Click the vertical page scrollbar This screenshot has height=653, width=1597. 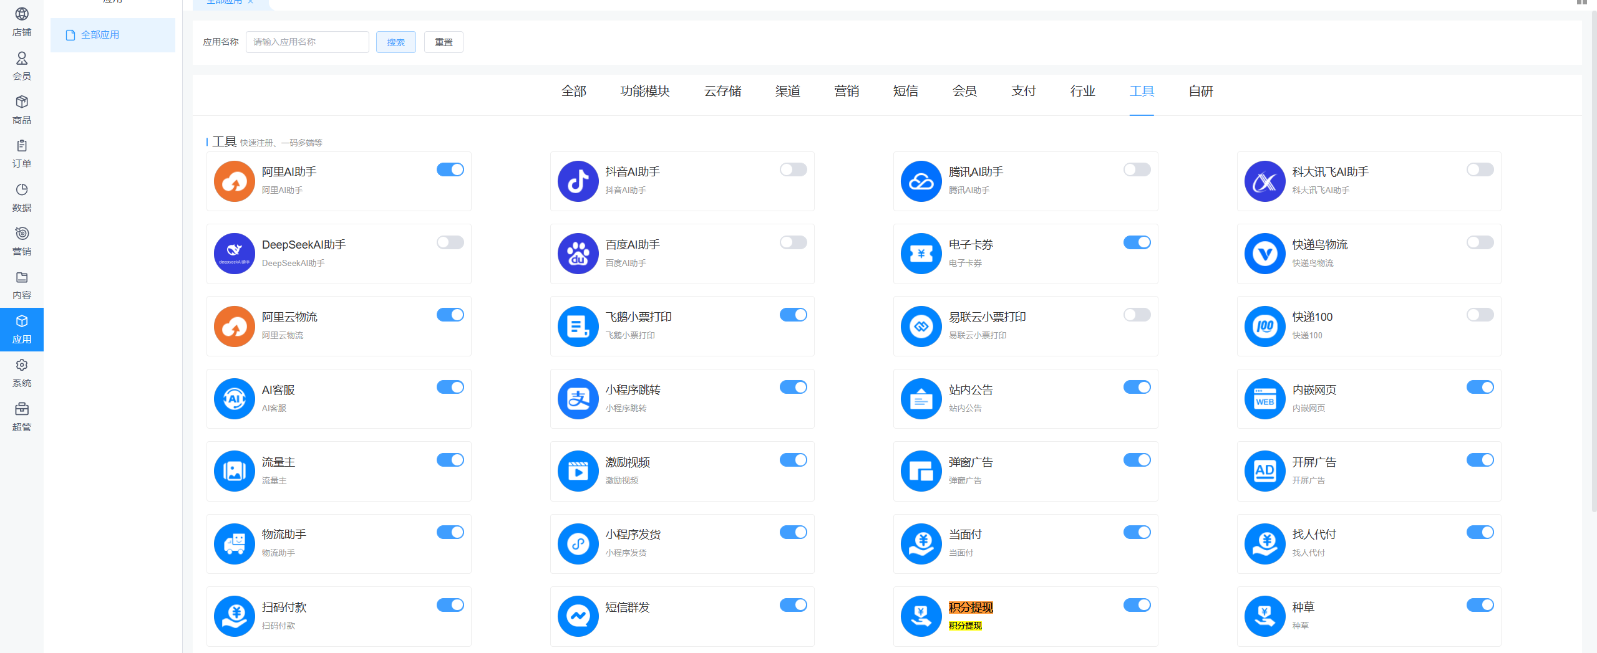tap(1594, 262)
